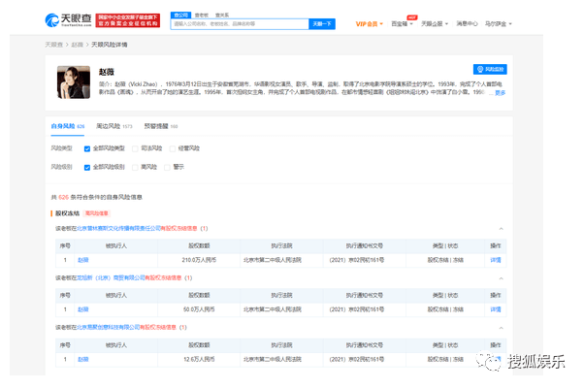Screen dimensions: 584x388
Task: Open 赵薇 link in the 12.6万人民币 row
Action: (x=83, y=359)
